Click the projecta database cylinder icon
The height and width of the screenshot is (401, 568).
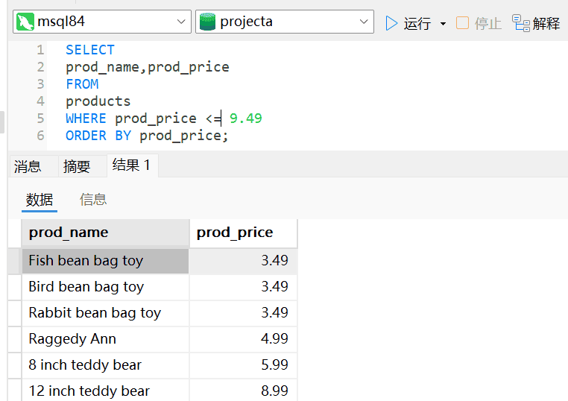[207, 22]
